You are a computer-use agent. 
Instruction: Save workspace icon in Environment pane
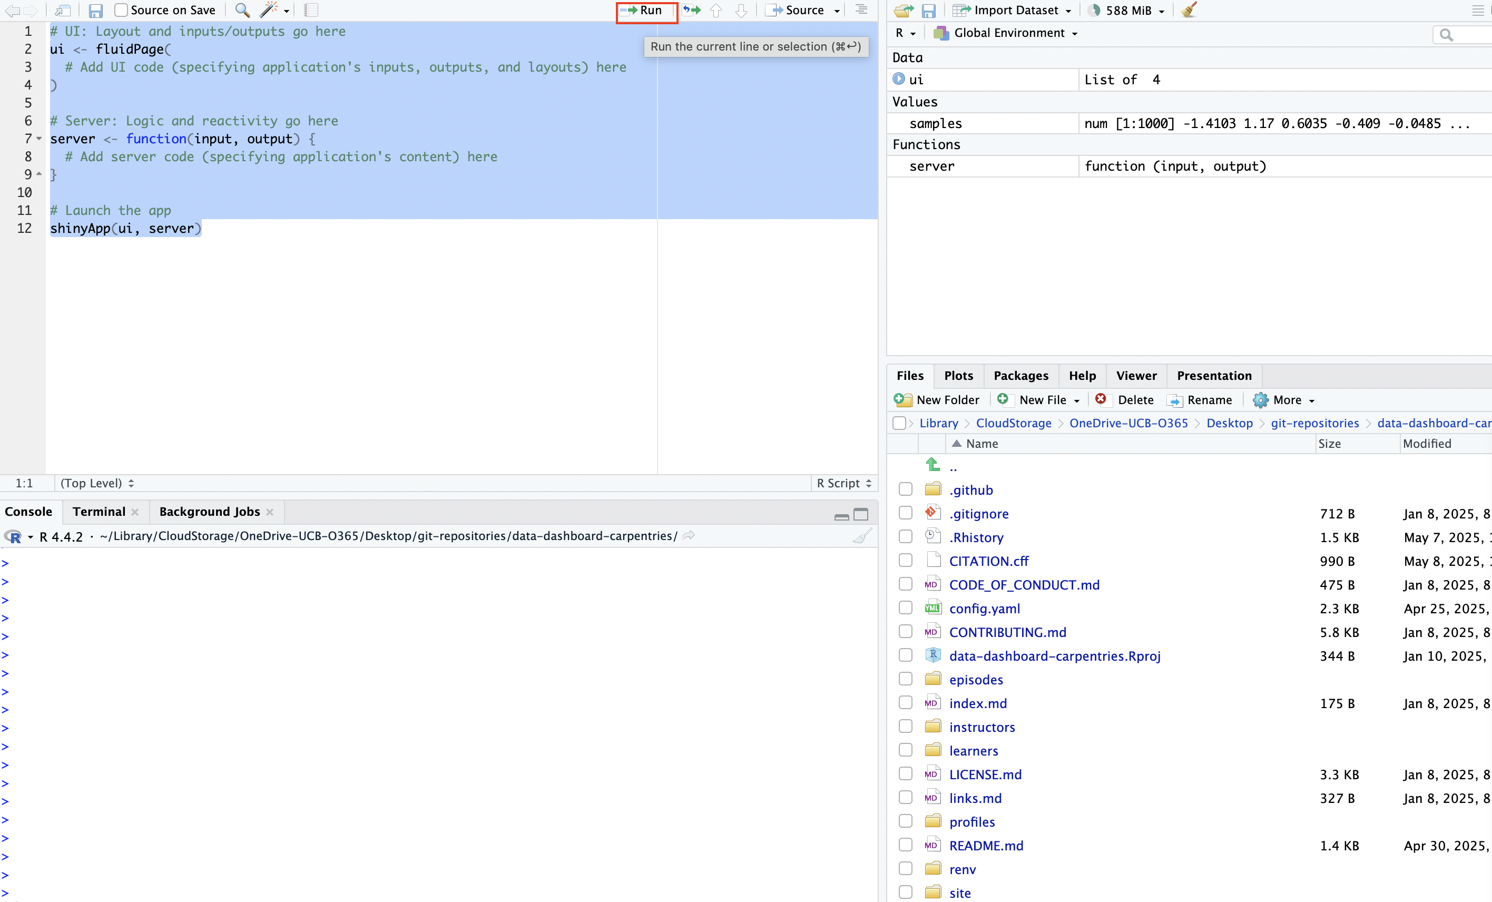(929, 11)
